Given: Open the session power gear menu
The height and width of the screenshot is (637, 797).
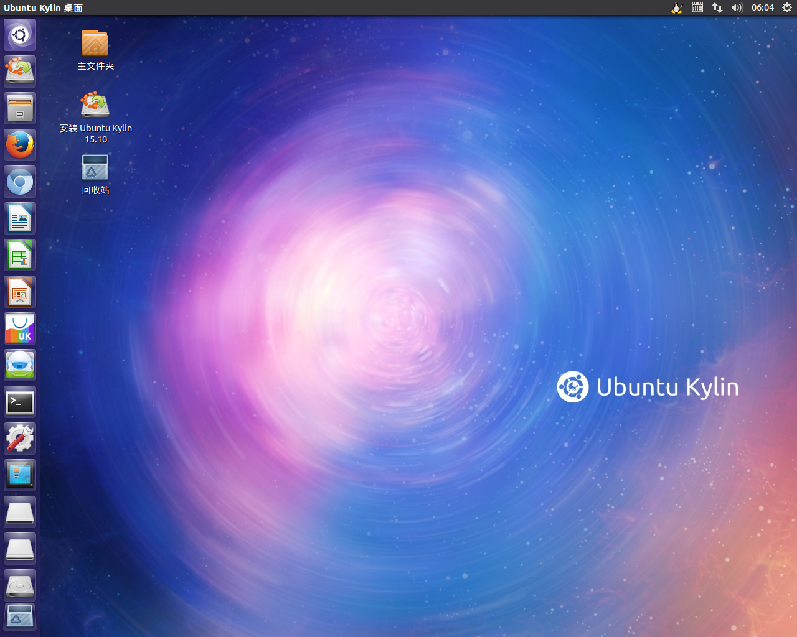Looking at the screenshot, I should 786,7.
